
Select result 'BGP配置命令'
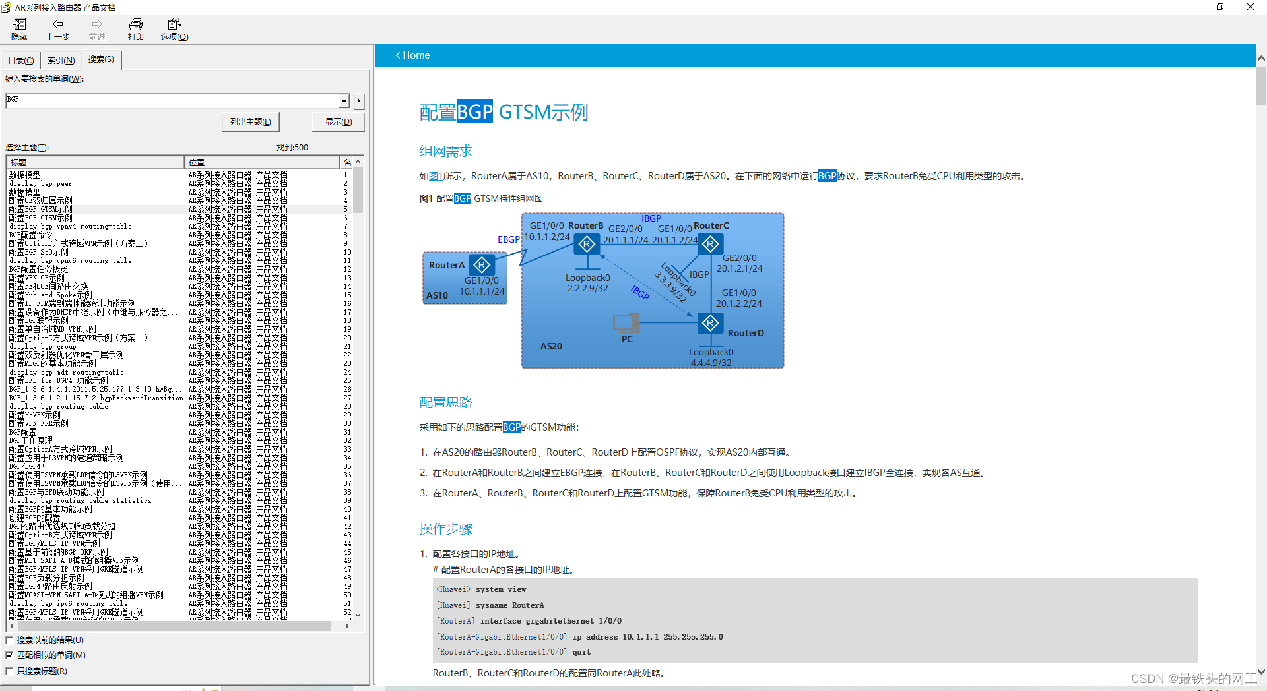tap(30, 235)
